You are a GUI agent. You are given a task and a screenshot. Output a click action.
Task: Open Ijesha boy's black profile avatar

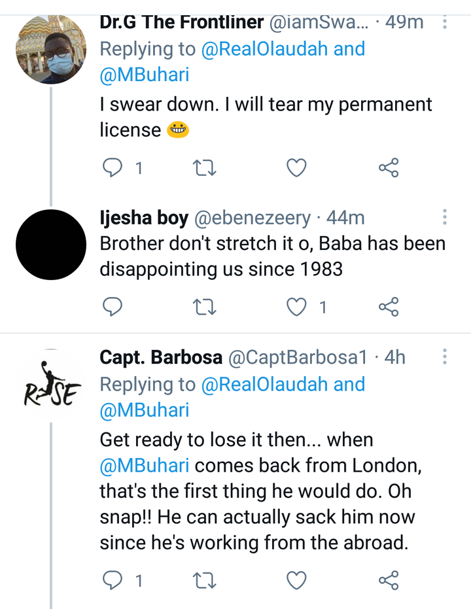[51, 245]
